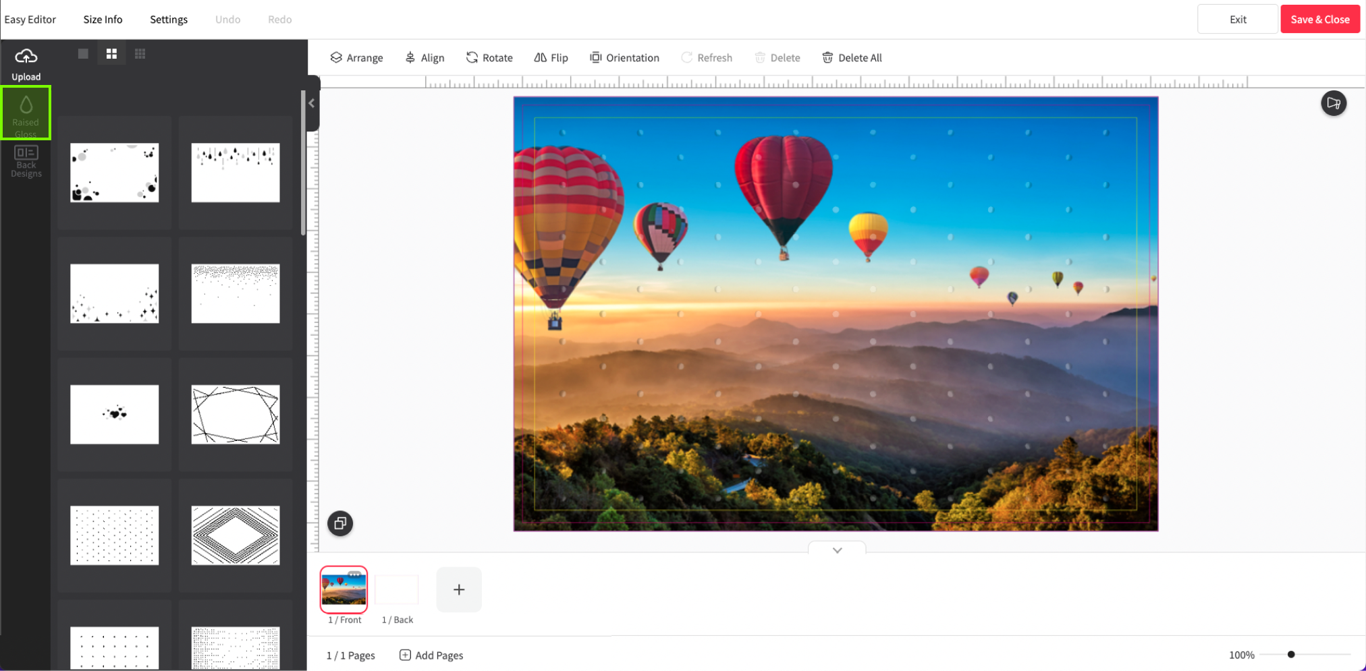This screenshot has height=671, width=1366.
Task: Adjust the zoom slider handle
Action: [1291, 655]
